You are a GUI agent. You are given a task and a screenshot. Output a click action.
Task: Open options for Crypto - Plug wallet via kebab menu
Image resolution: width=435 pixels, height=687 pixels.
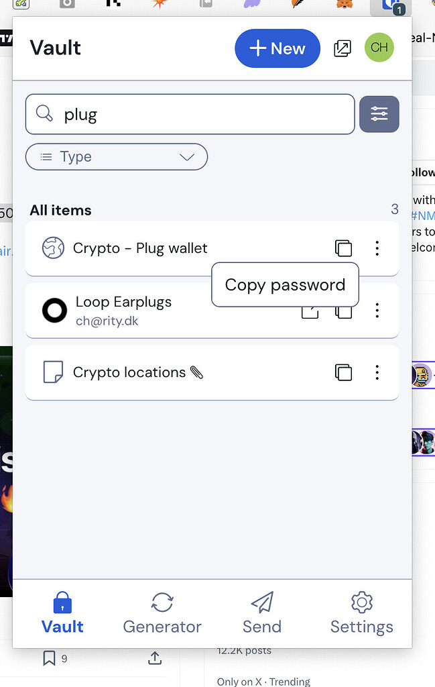(x=377, y=248)
